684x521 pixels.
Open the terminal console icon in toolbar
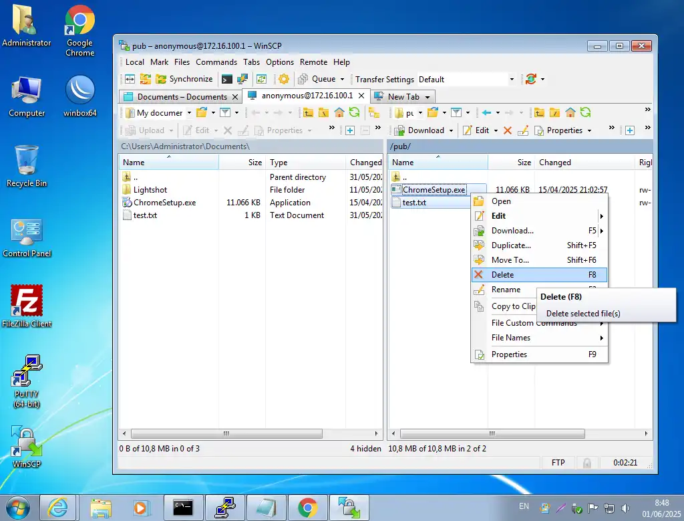228,79
